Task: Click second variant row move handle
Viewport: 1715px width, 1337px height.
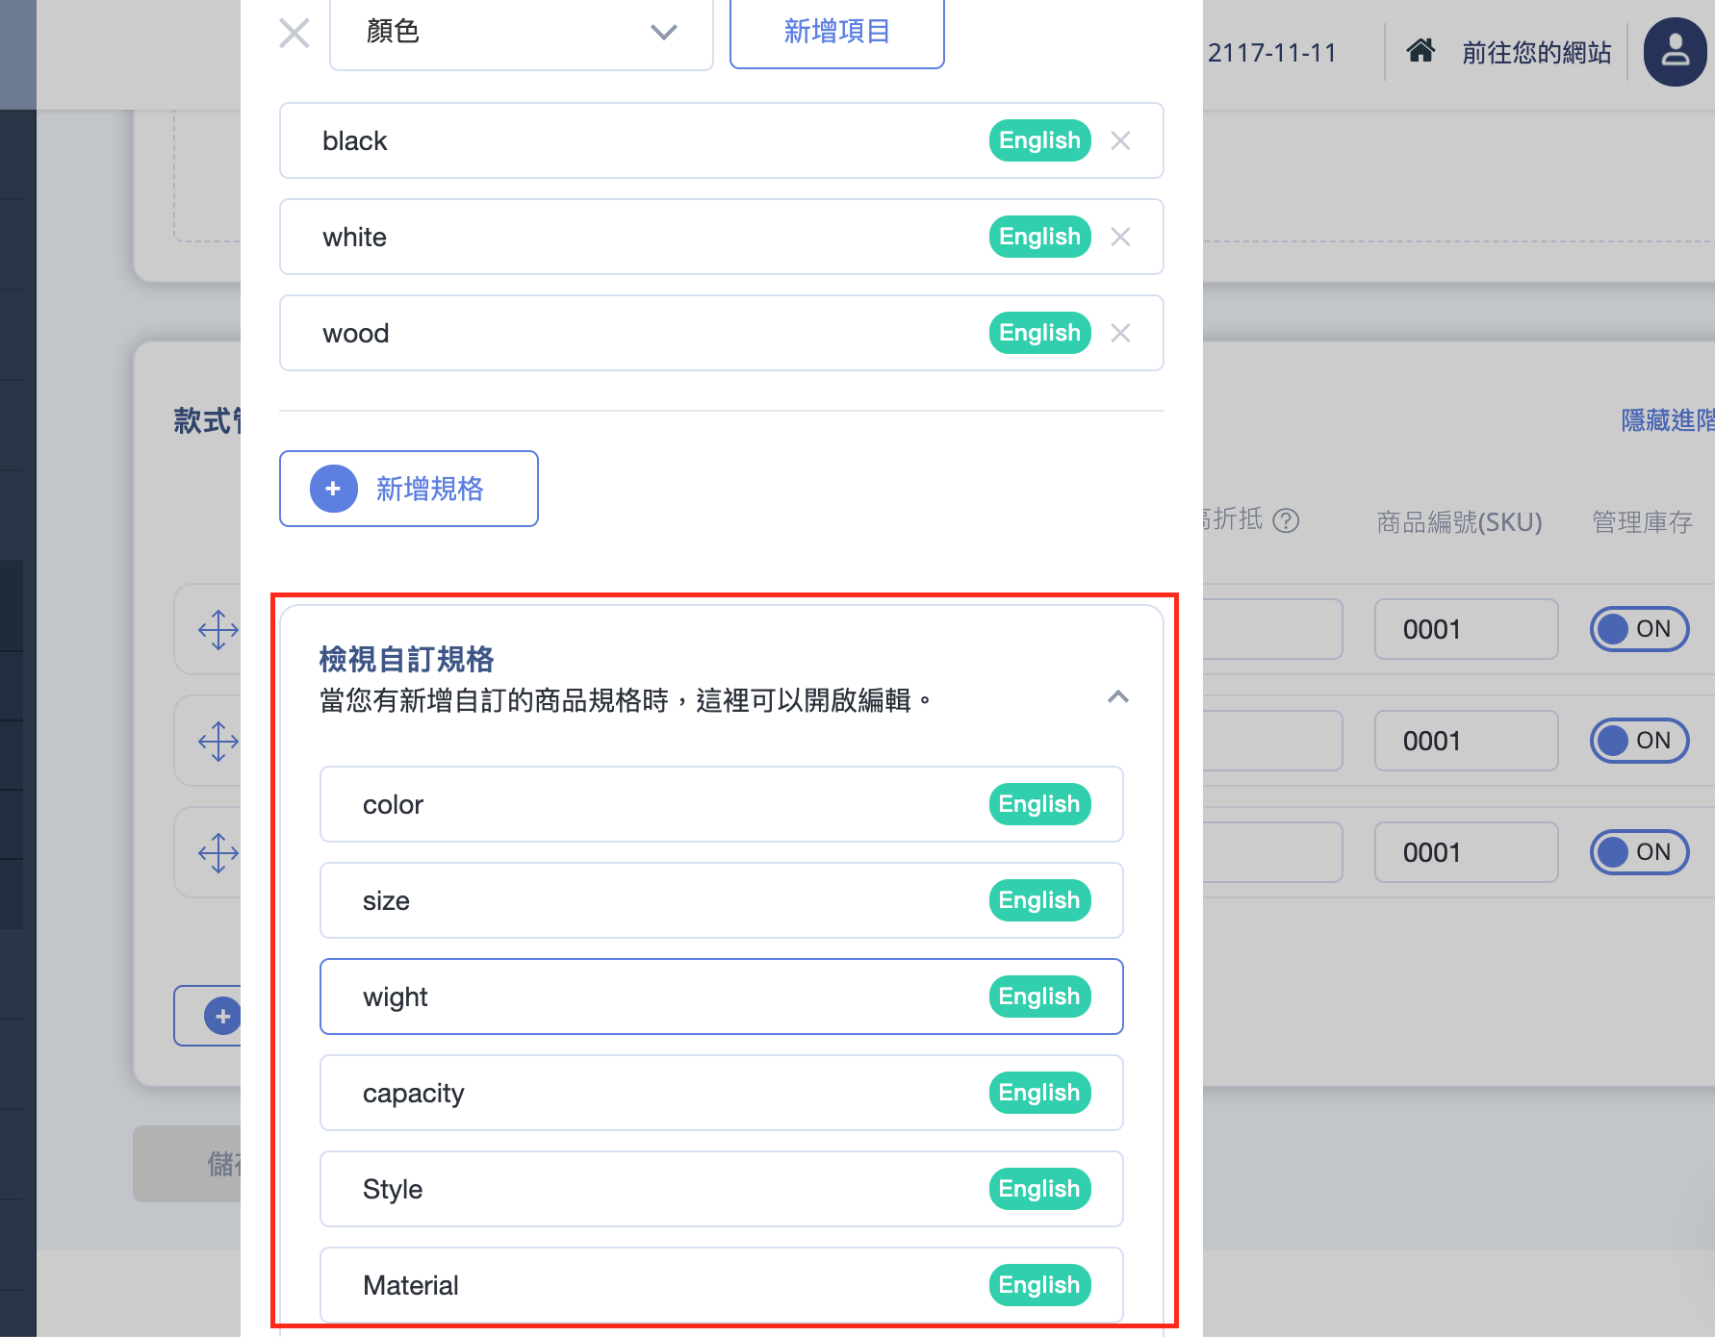Action: (218, 742)
